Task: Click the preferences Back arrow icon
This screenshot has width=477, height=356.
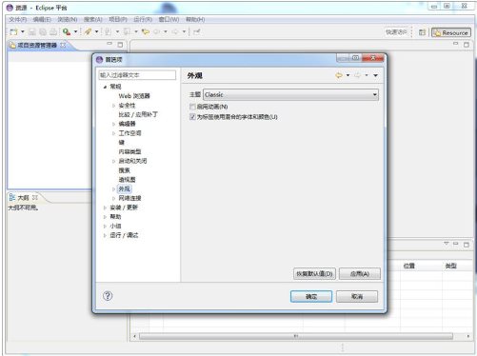Action: [339, 75]
